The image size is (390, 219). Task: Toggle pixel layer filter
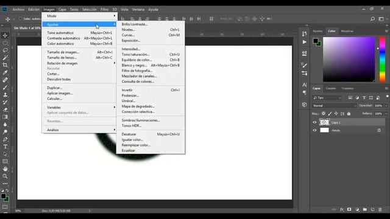[x=350, y=98]
